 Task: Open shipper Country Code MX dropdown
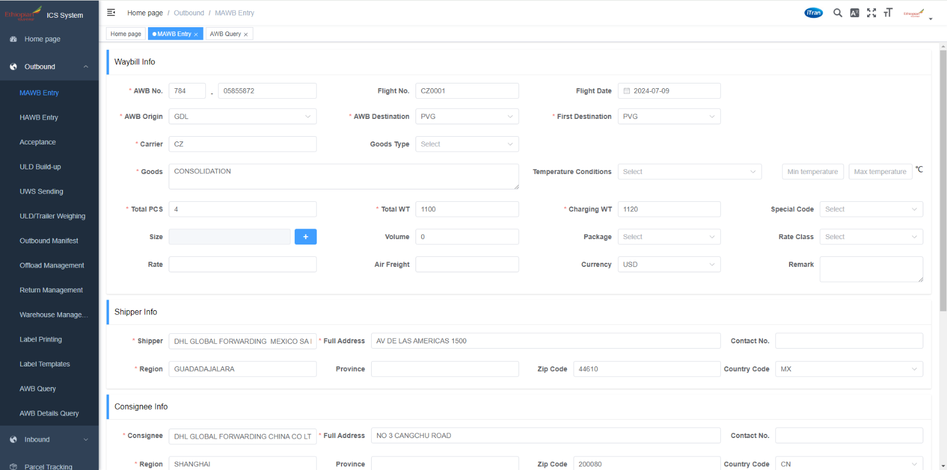pos(849,369)
